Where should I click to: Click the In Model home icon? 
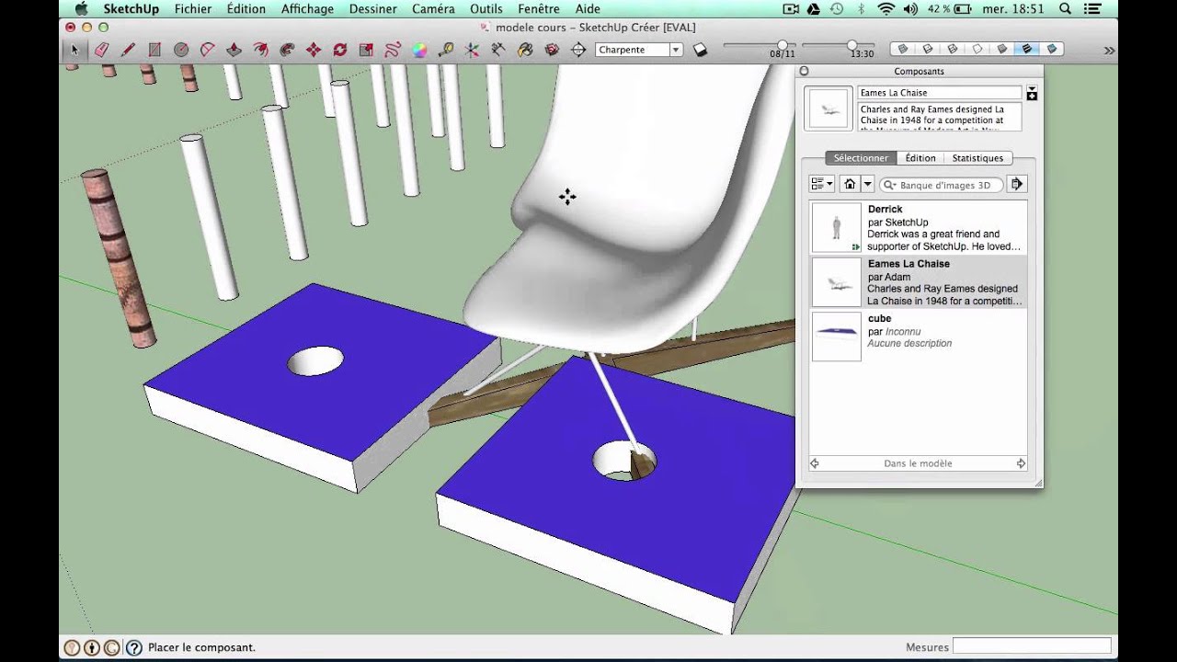[x=851, y=184]
